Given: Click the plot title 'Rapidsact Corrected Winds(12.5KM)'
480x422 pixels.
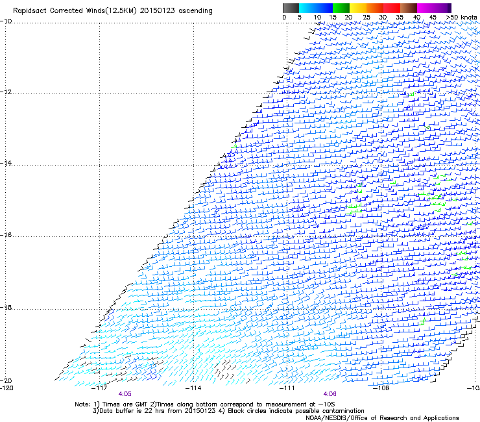Looking at the screenshot, I should pyautogui.click(x=75, y=11).
